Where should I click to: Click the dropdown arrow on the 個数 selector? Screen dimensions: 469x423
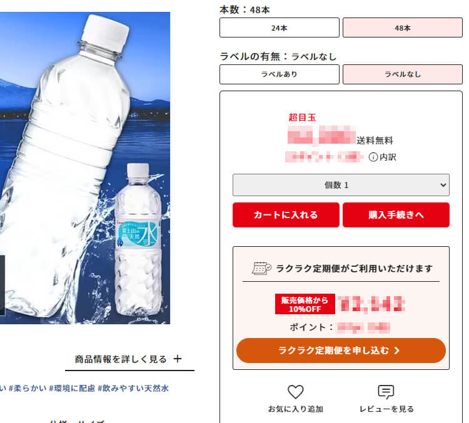443,185
